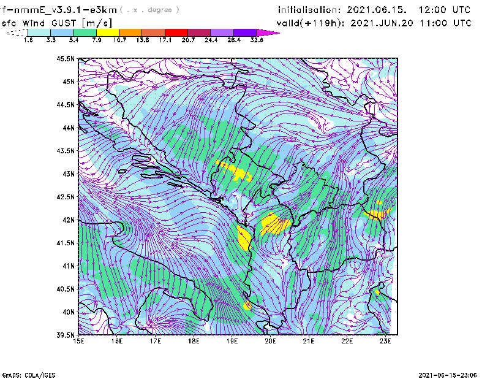The height and width of the screenshot is (379, 490).
Task: Click the legend value 7.9
Action: click(x=97, y=40)
